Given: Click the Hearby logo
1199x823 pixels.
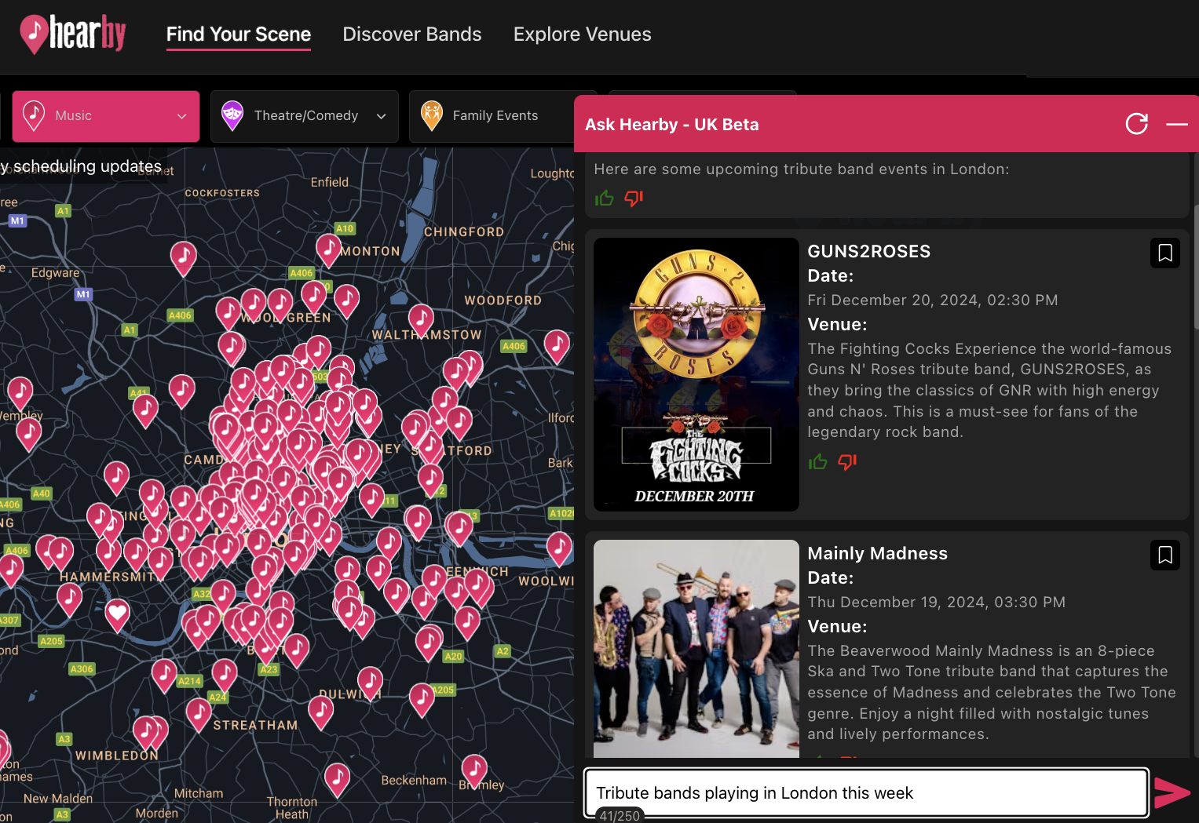Looking at the screenshot, I should coord(72,34).
